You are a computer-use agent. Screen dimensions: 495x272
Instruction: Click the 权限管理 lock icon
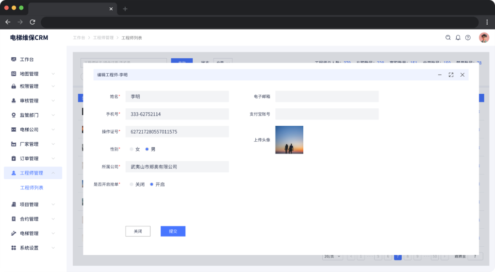[14, 86]
